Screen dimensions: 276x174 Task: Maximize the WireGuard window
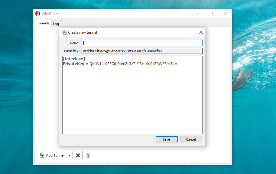[211, 14]
